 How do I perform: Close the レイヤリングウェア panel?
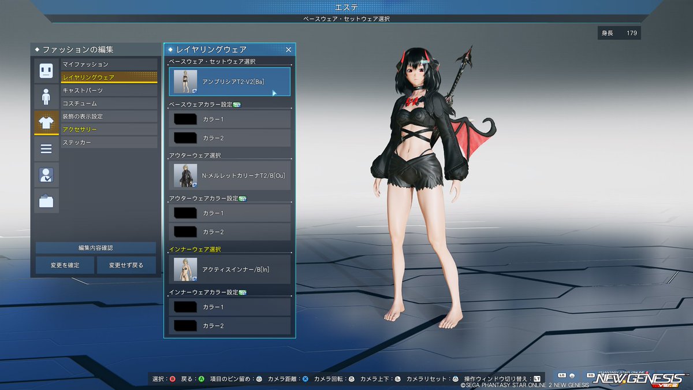click(x=289, y=50)
